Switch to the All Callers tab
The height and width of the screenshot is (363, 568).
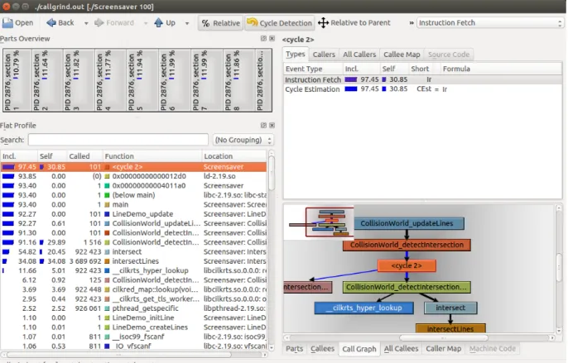pos(359,55)
